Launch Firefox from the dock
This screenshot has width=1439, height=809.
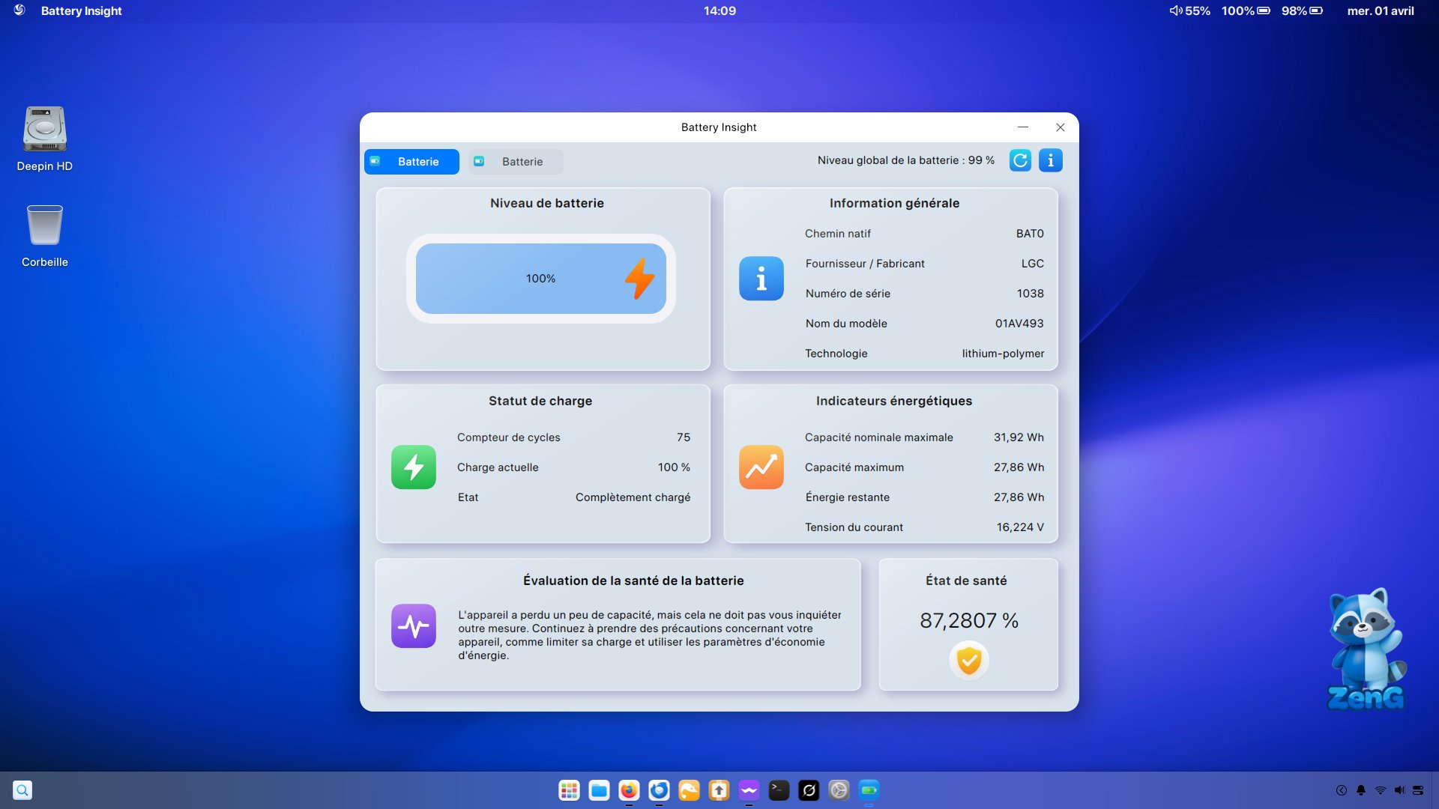tap(629, 790)
